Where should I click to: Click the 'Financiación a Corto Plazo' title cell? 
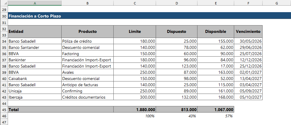tap(35, 16)
